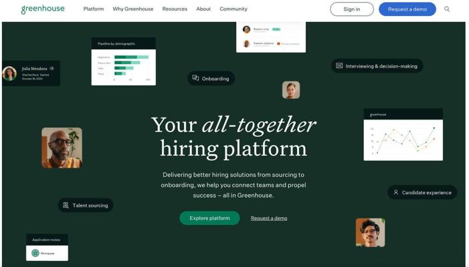Click the search magnifier icon in header
The image size is (469, 267).
446,9
